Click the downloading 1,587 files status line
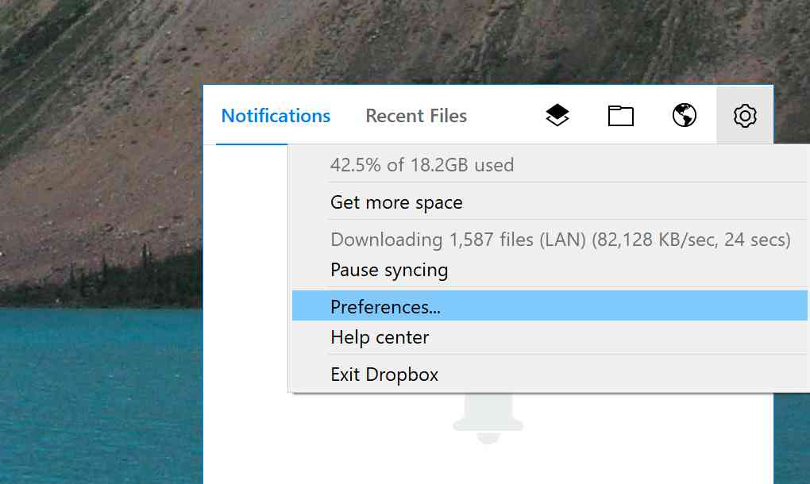 click(559, 239)
